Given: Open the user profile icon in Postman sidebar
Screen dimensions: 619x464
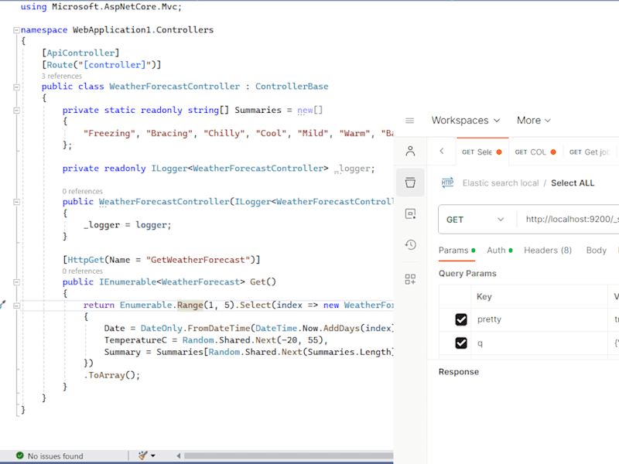Looking at the screenshot, I should [x=410, y=151].
